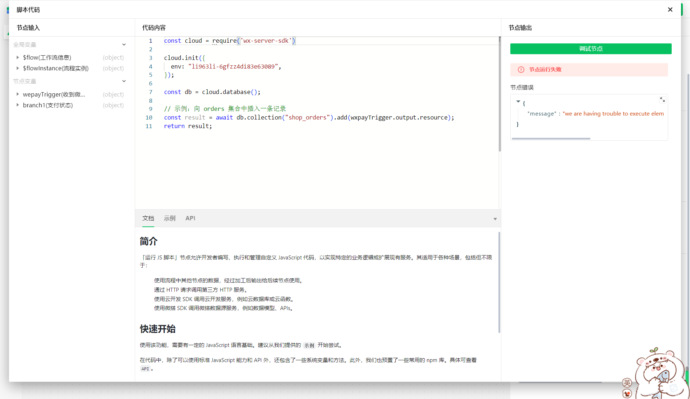Click line 10 in the code editor

pos(309,118)
